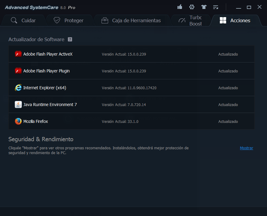Viewport: 267px width, 216px height.
Task: Open the skin t-shirt icon
Action: pyautogui.click(x=204, y=7)
